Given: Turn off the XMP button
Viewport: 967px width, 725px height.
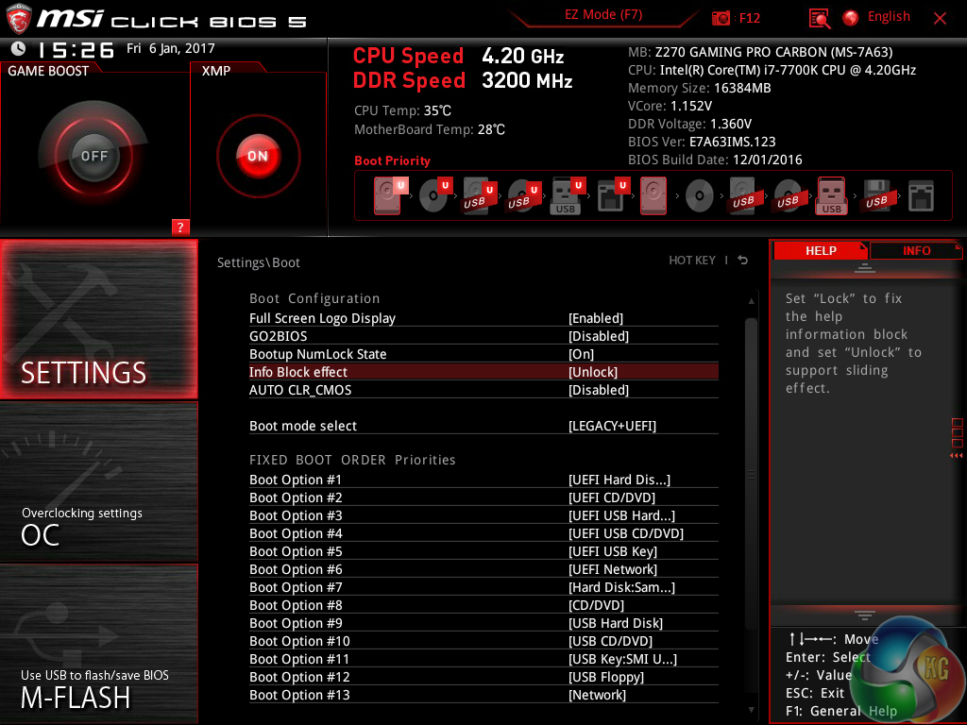Looking at the screenshot, I should click(258, 156).
